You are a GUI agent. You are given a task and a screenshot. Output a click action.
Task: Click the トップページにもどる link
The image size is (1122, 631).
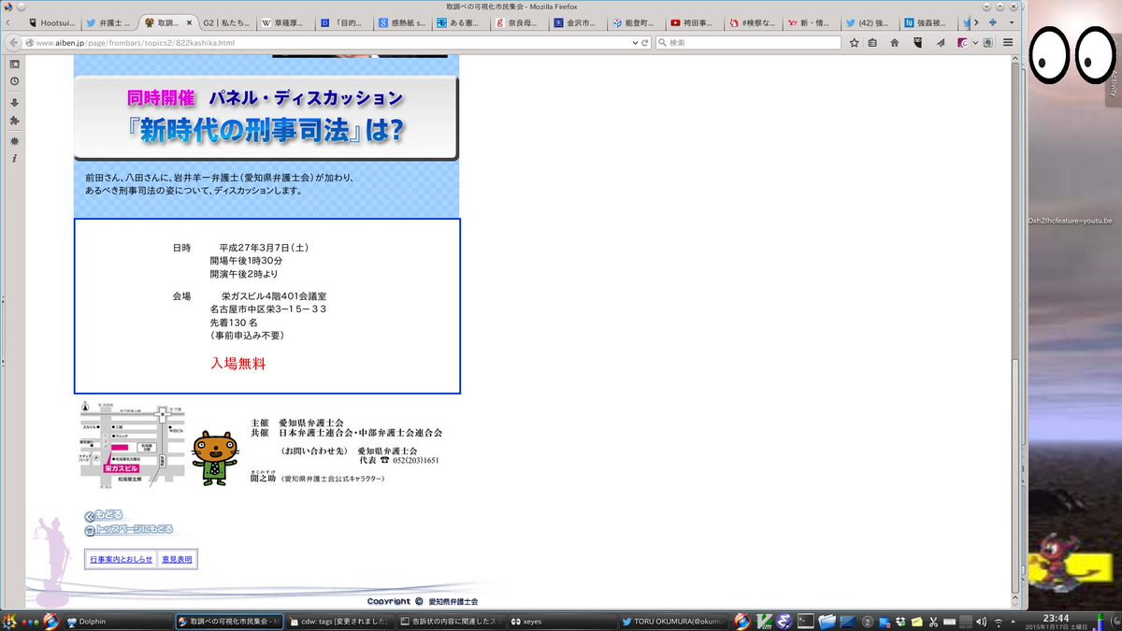pyautogui.click(x=128, y=530)
